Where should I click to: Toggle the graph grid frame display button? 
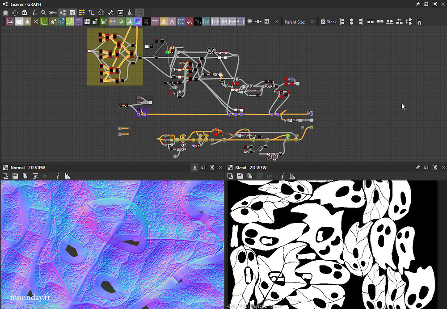(139, 13)
